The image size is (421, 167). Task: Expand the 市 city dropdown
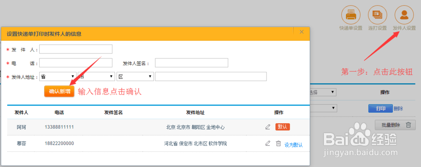96,77
